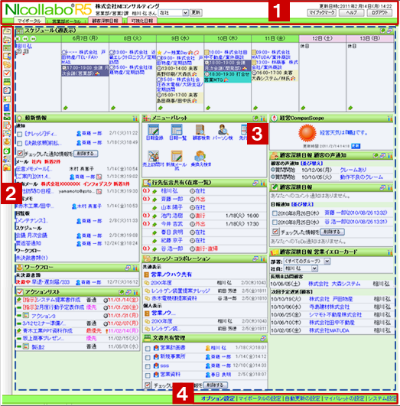Toggle select-all checkbox in 文書共有管理 panel

click(148, 385)
